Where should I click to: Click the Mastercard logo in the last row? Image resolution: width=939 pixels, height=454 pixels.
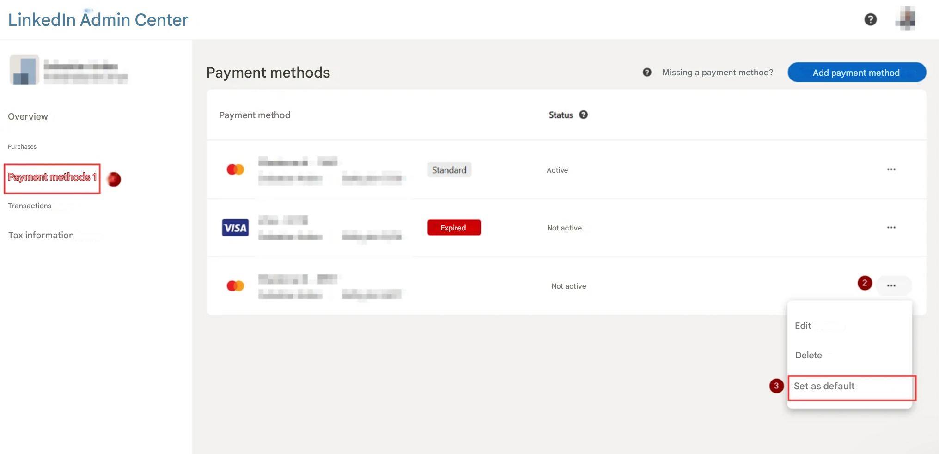tap(235, 286)
